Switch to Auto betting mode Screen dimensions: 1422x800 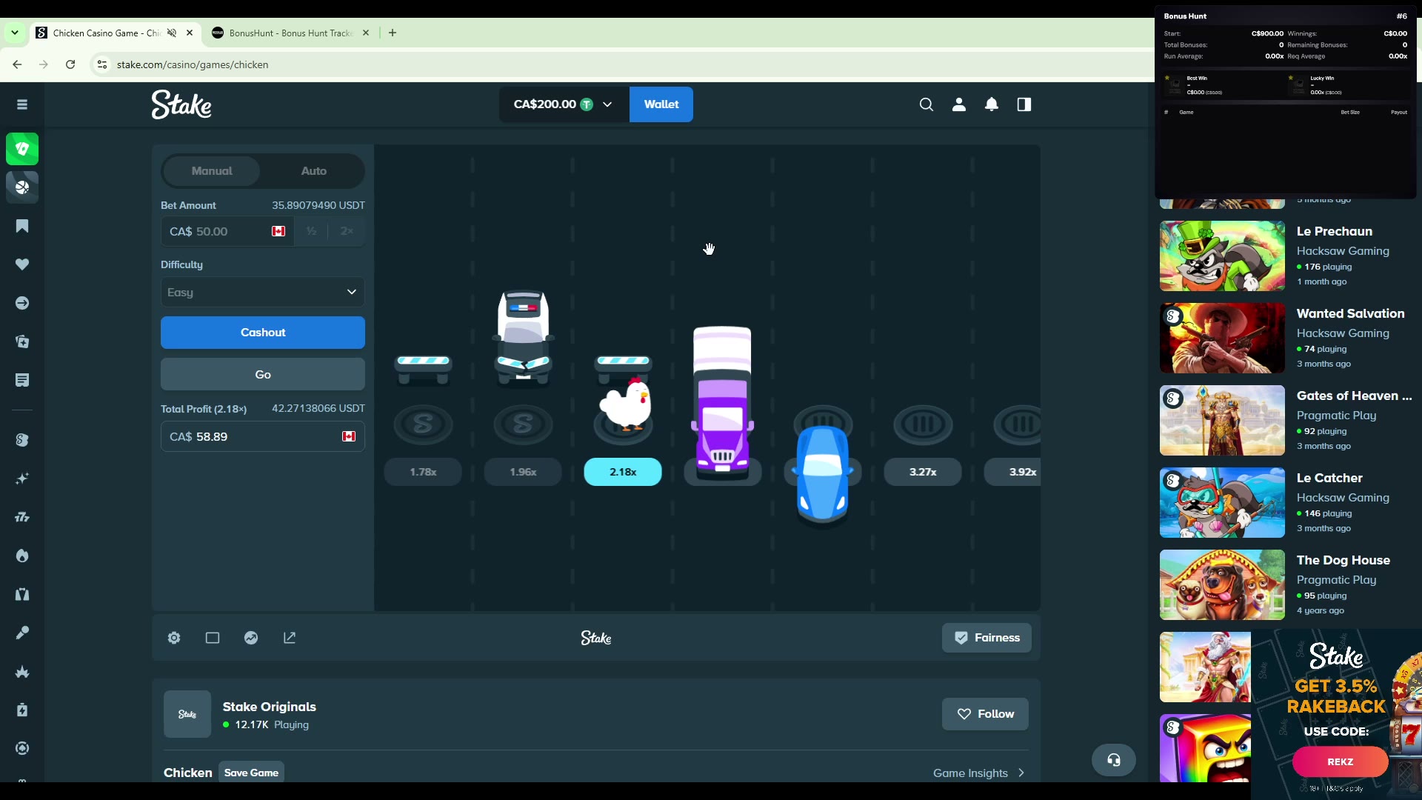pyautogui.click(x=314, y=171)
